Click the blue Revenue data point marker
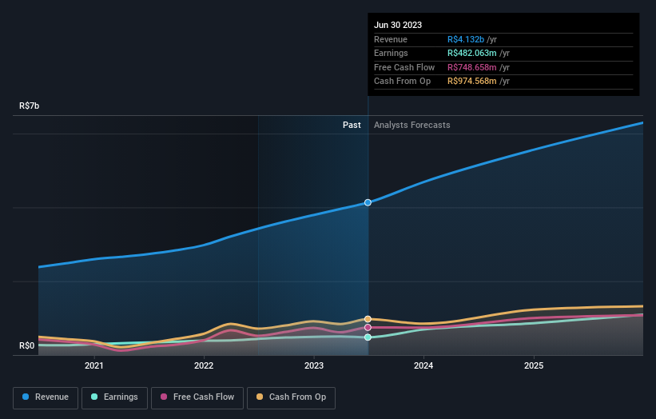The width and height of the screenshot is (656, 419). [368, 202]
